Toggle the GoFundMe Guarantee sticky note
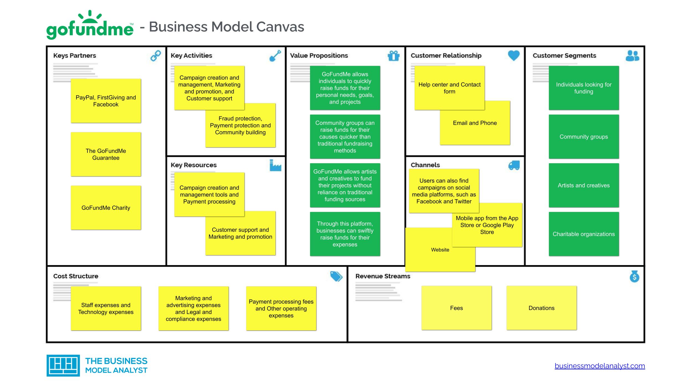Viewport: 692px width, 389px height. pos(105,154)
